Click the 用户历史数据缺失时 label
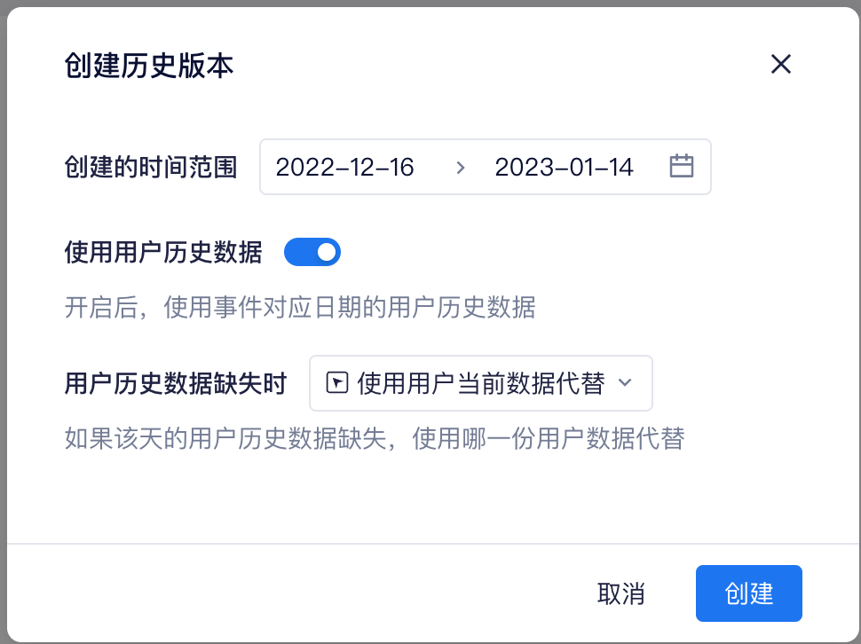This screenshot has height=644, width=861. tap(176, 383)
